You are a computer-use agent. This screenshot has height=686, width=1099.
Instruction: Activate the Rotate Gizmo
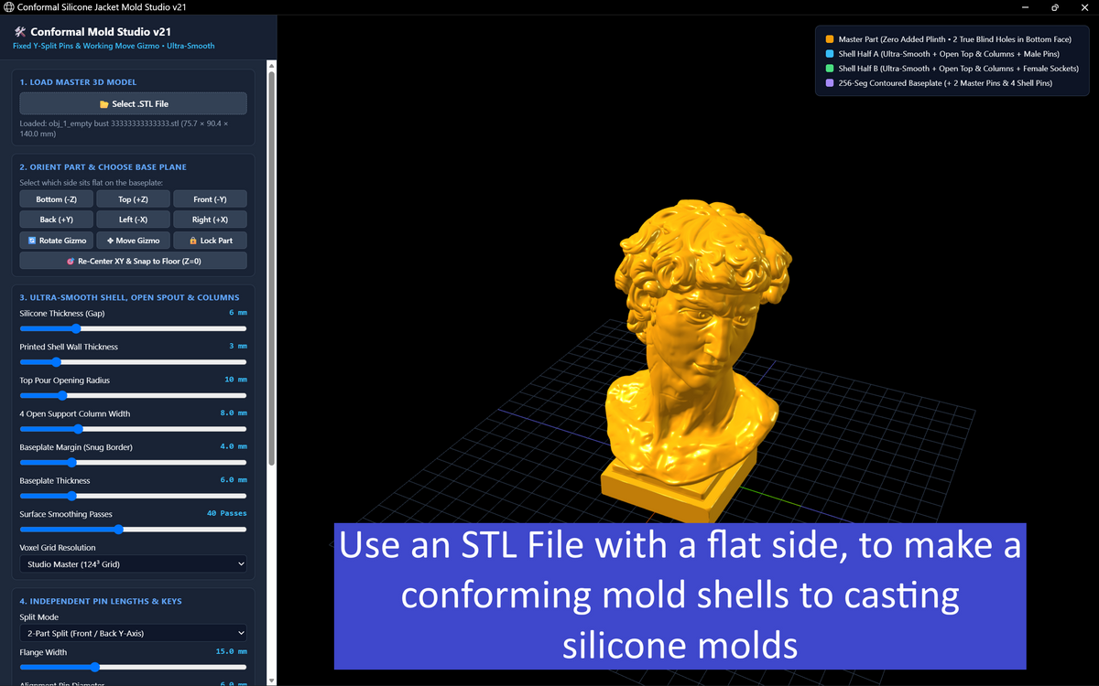click(57, 241)
